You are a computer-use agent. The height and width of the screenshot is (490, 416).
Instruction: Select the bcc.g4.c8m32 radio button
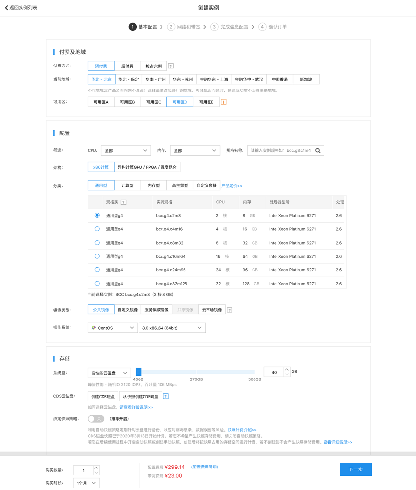point(97,243)
